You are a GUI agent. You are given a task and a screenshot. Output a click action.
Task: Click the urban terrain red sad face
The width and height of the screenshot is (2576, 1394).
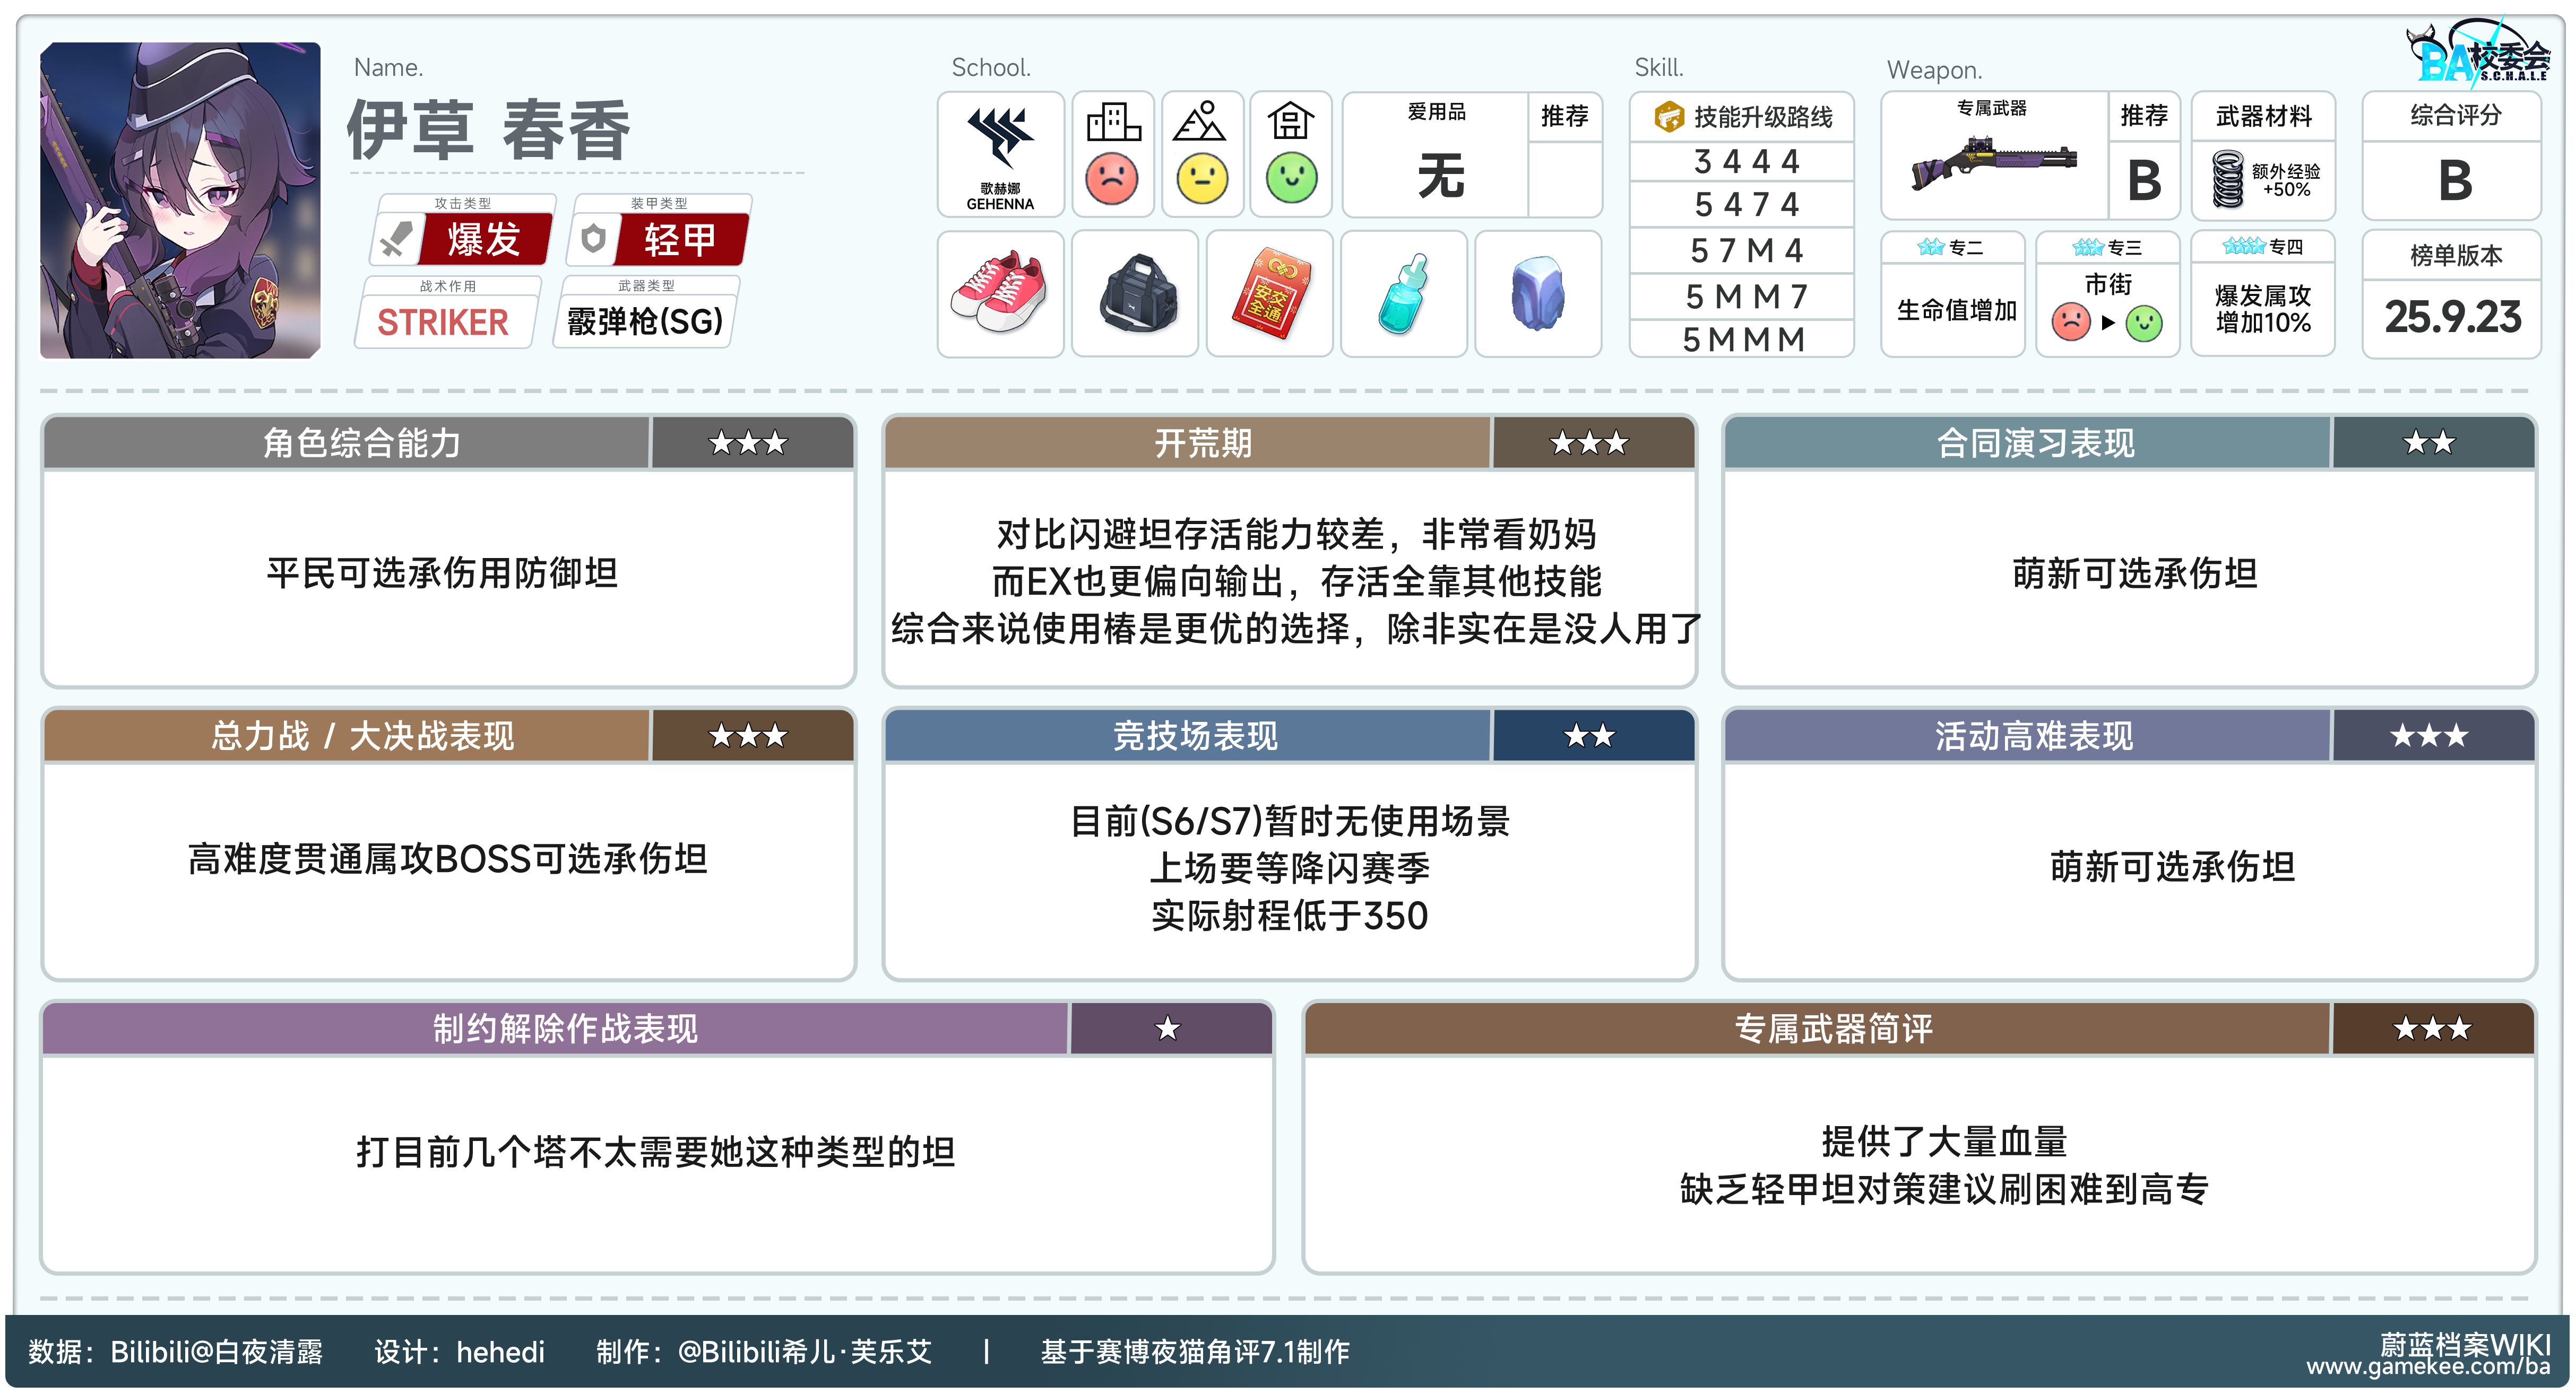[1112, 178]
